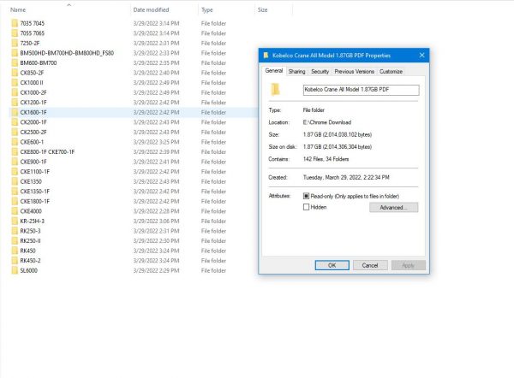Image resolution: width=514 pixels, height=378 pixels.
Task: Click date 3/29/2022 2:28 PM for CKE4000
Action: (x=157, y=211)
